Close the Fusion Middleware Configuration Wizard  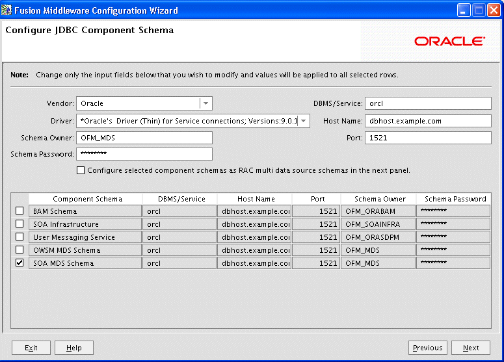pos(494,10)
